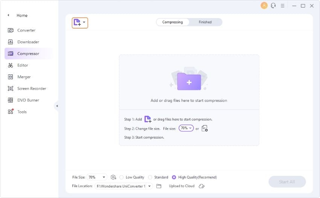The height and width of the screenshot is (198, 320).
Task: Select High Quality(Recomend) radio button
Action: tap(174, 177)
